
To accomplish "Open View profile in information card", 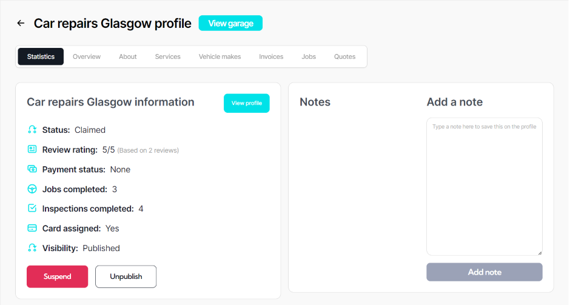I will tap(246, 103).
